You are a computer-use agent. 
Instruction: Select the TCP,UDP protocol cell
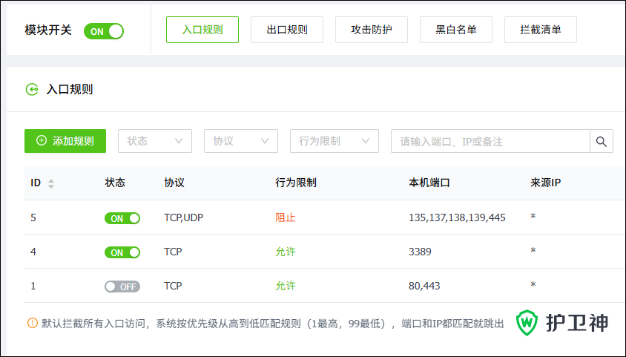pyautogui.click(x=183, y=217)
